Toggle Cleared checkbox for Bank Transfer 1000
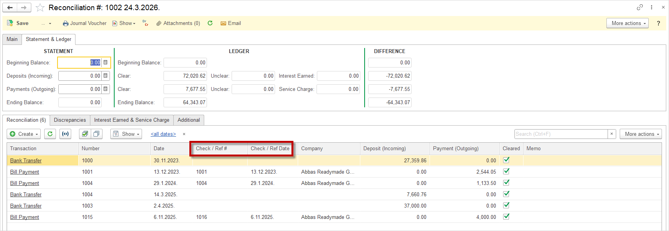The image size is (669, 231). tap(506, 160)
